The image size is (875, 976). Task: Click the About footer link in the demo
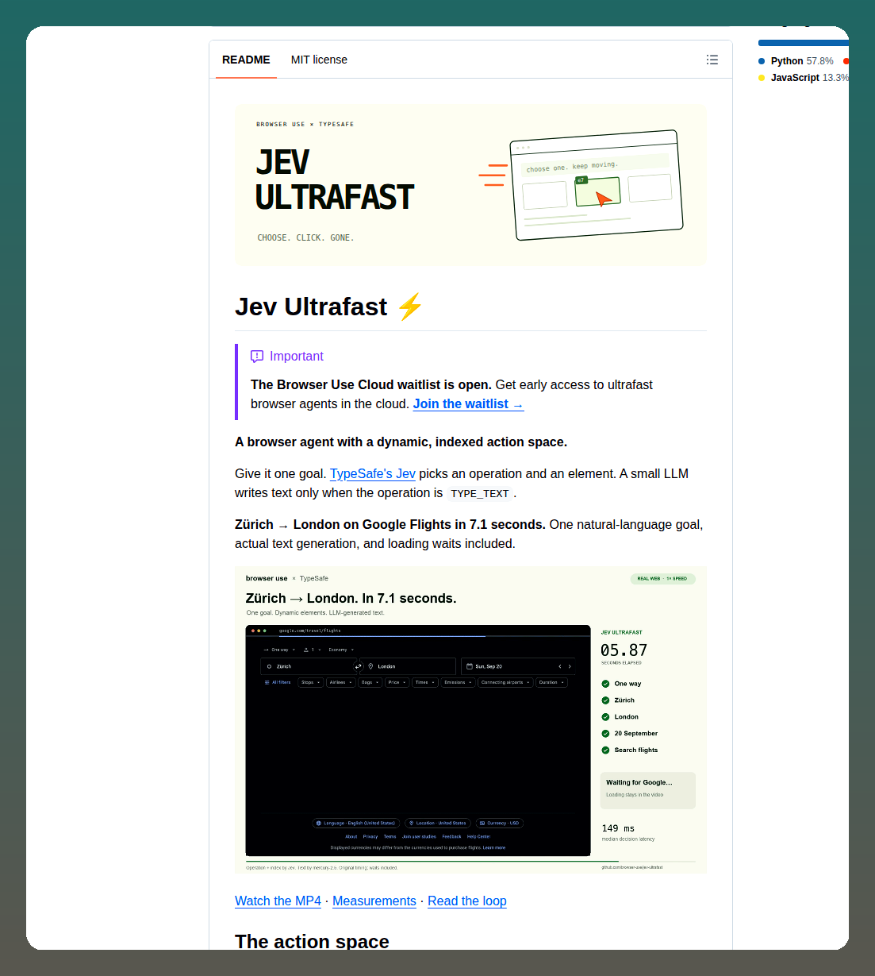click(x=351, y=836)
